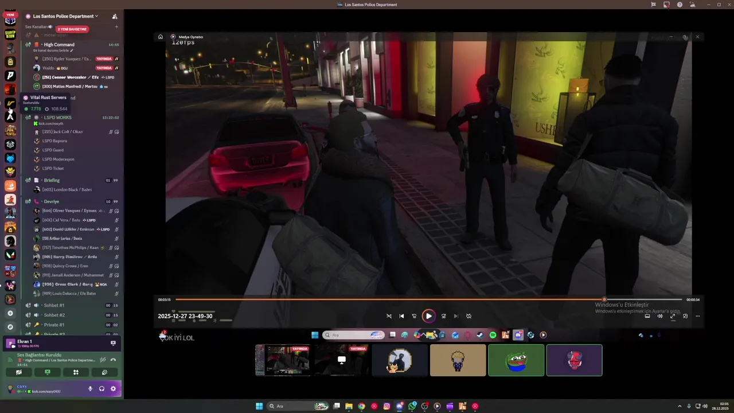
Task: Toggle noise suppression in the voice panel
Action: (103, 360)
